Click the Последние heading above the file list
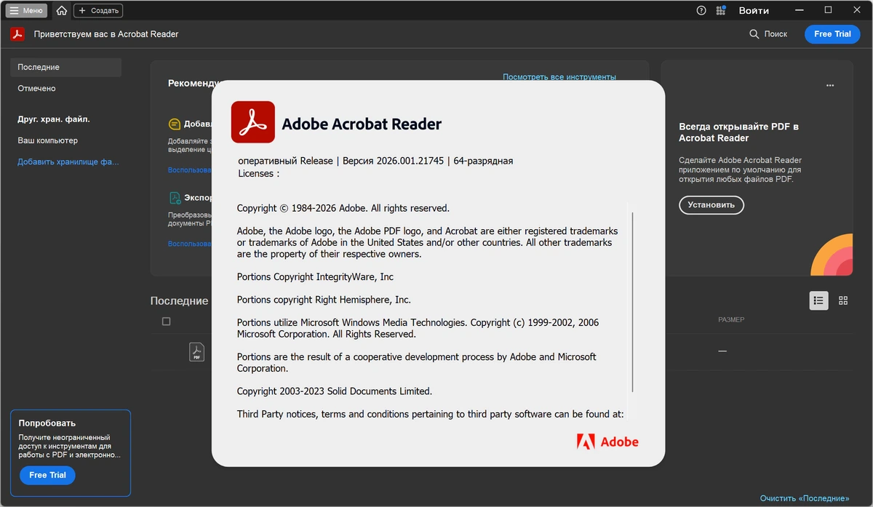Image resolution: width=873 pixels, height=507 pixels. tap(180, 300)
